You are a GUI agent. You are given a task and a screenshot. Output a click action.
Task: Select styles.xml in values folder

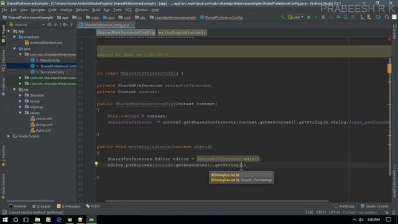click(x=43, y=130)
